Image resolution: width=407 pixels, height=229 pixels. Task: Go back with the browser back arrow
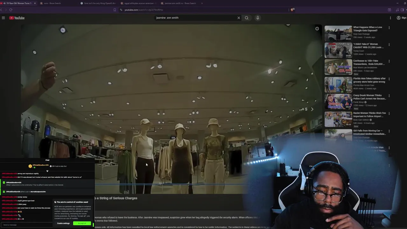click(2, 10)
